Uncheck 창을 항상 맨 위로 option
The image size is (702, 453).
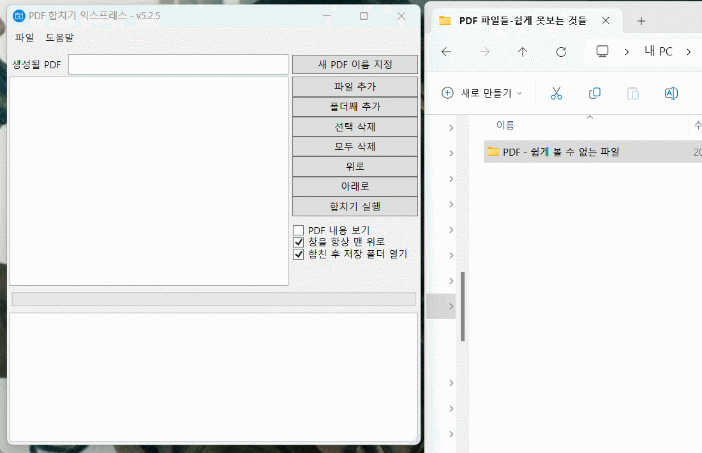coord(298,242)
